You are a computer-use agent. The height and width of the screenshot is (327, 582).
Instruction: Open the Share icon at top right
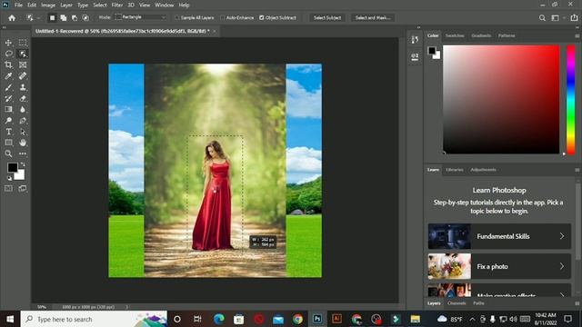[x=574, y=17]
